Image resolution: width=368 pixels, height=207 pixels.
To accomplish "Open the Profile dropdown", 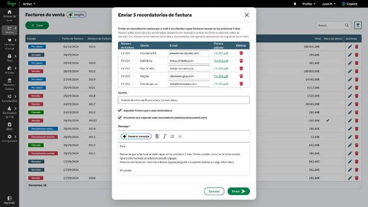I will coord(309,3).
